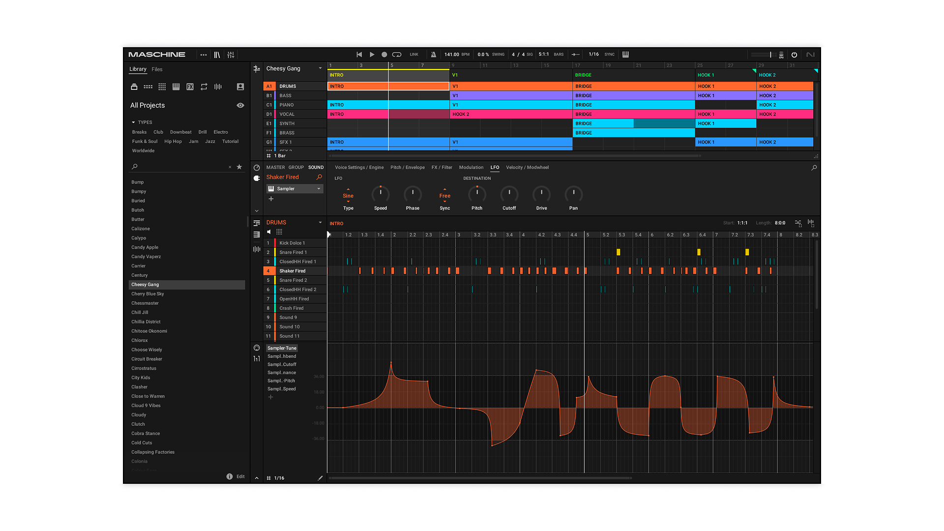Collapse the TYPES section arrow
Image resolution: width=944 pixels, height=531 pixels.
(133, 122)
